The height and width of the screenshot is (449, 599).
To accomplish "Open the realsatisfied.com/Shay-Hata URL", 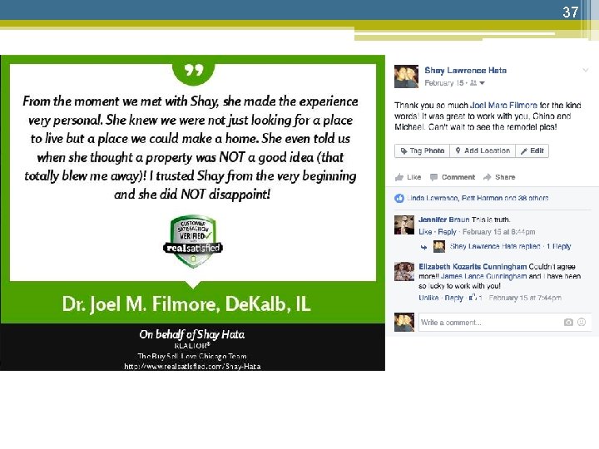I will (192, 366).
